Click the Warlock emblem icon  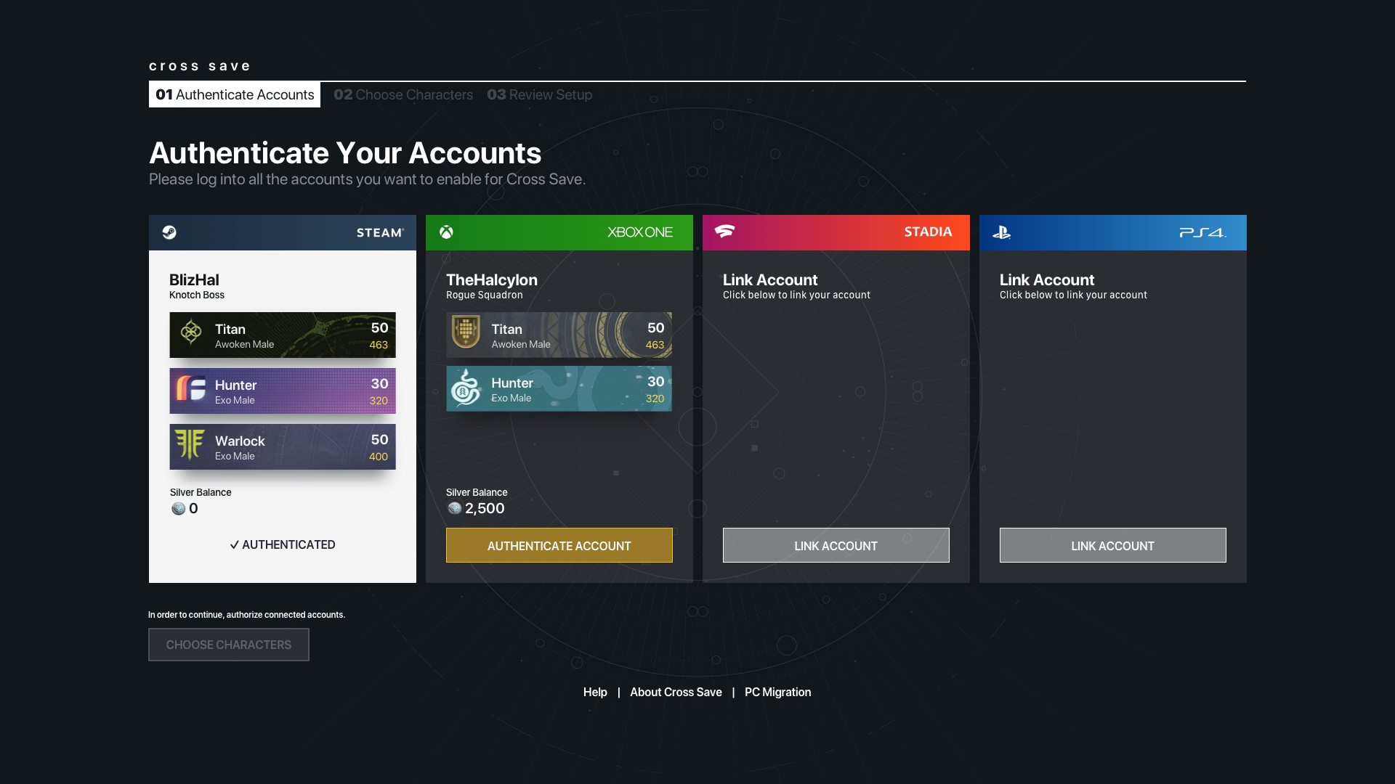[190, 444]
